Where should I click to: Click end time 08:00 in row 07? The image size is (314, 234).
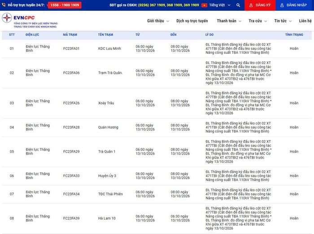180,194
